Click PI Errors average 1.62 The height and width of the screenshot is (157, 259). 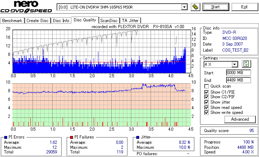point(53,142)
